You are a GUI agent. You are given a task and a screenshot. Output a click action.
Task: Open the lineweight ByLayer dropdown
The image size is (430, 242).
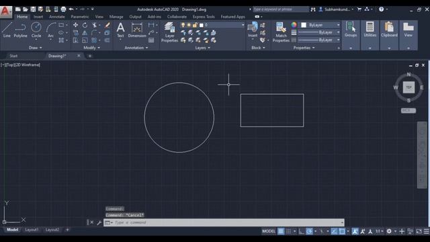319,32
